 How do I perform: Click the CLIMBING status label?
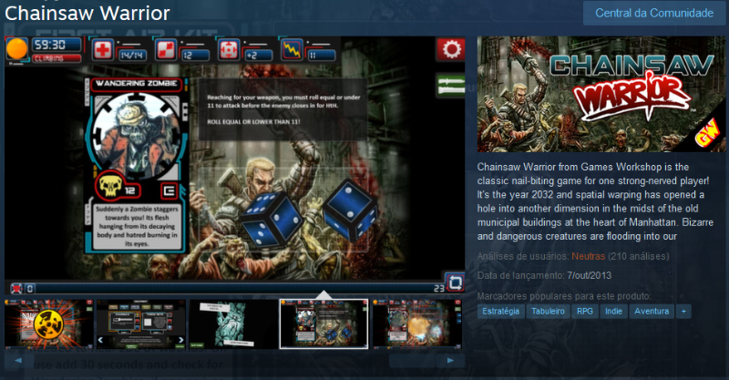[x=56, y=58]
